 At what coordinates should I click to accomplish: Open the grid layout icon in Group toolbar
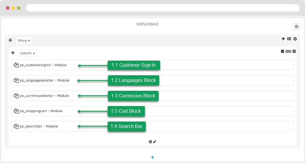289,39
